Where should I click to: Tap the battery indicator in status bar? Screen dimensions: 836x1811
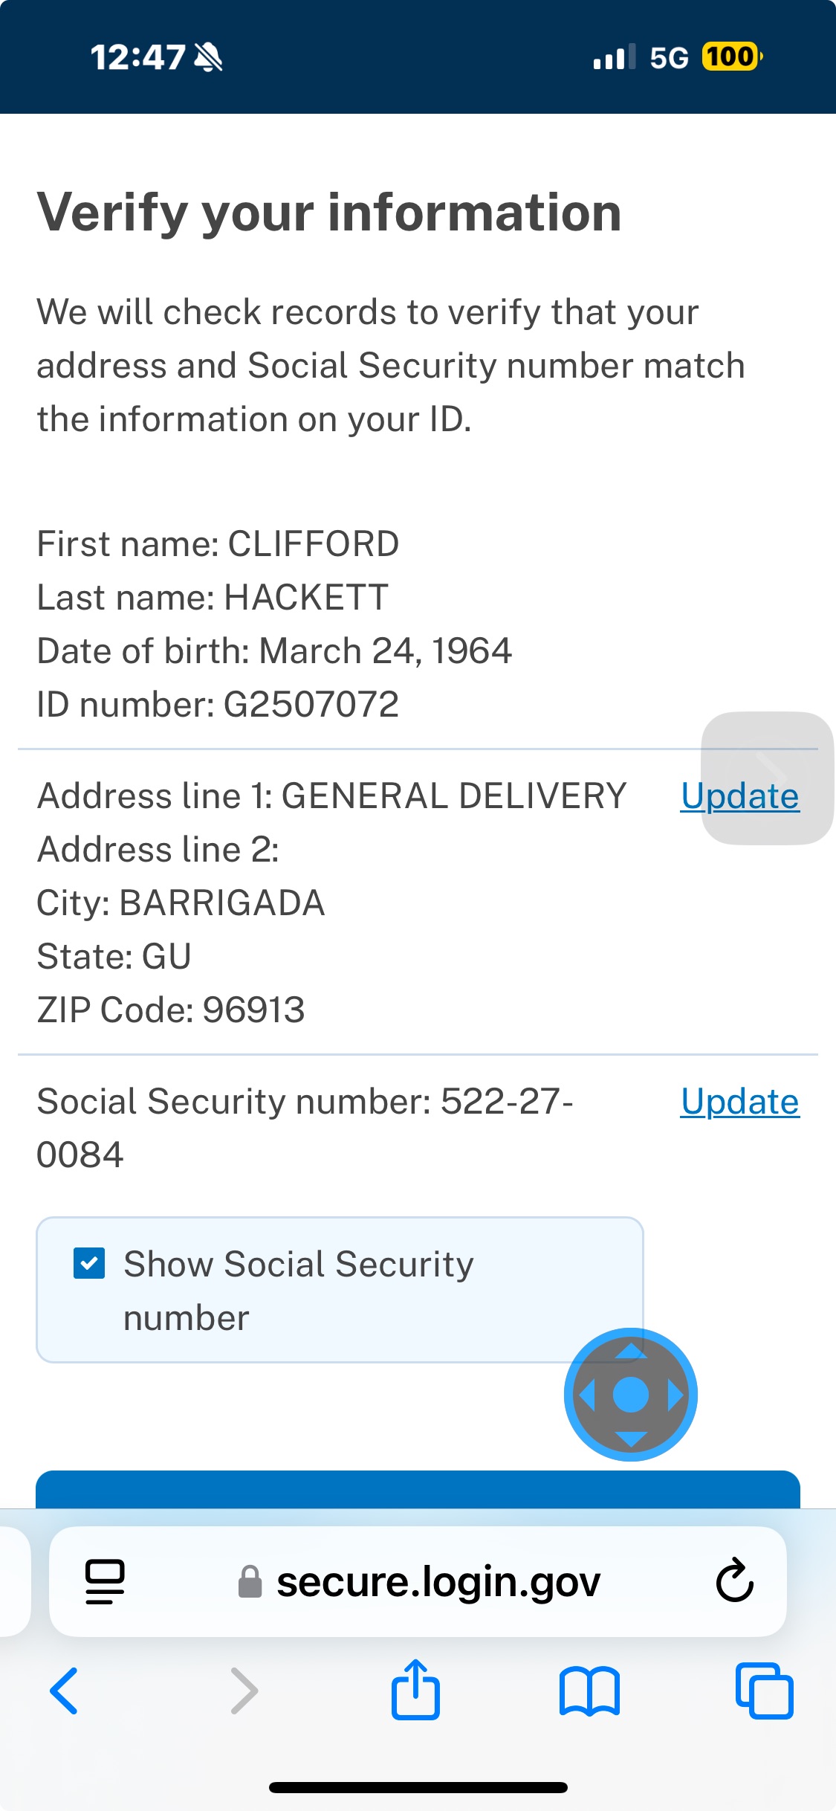731,57
